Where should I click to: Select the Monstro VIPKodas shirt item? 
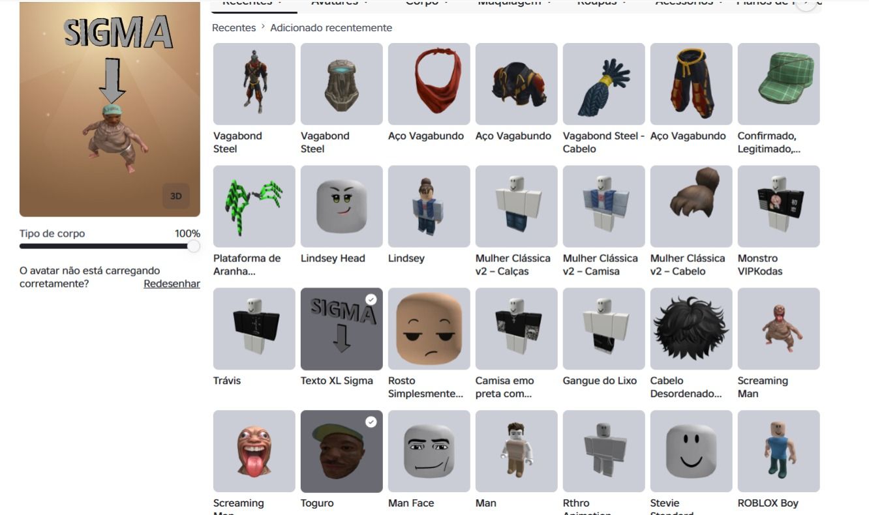(x=779, y=207)
